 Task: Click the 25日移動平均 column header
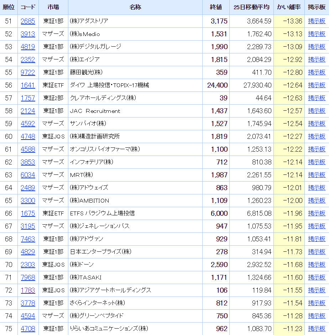251,7
